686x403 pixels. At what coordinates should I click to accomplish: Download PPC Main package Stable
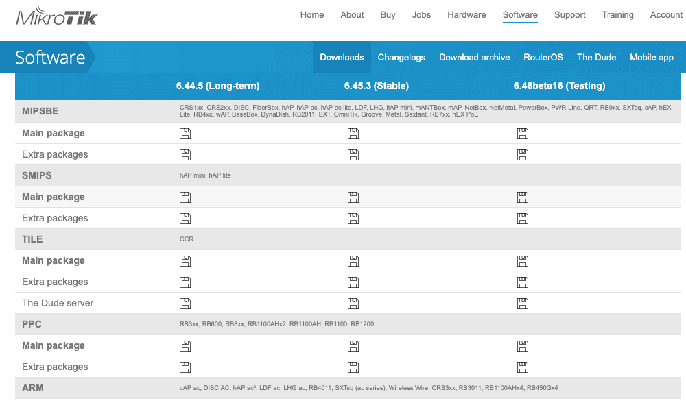pos(353,346)
